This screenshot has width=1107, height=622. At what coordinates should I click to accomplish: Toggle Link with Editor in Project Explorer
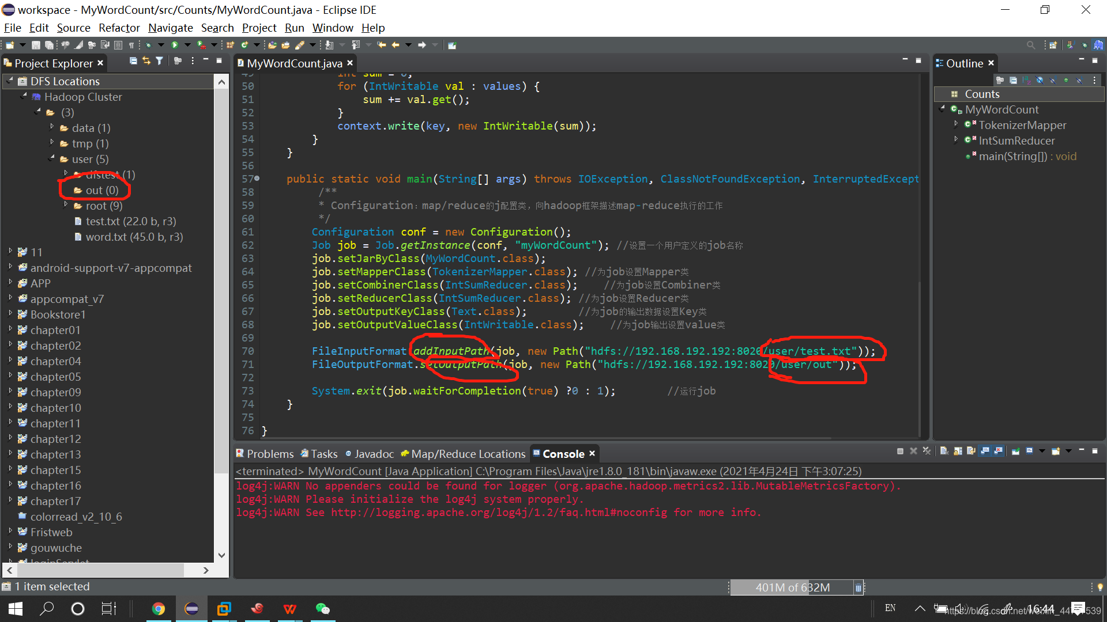point(146,61)
